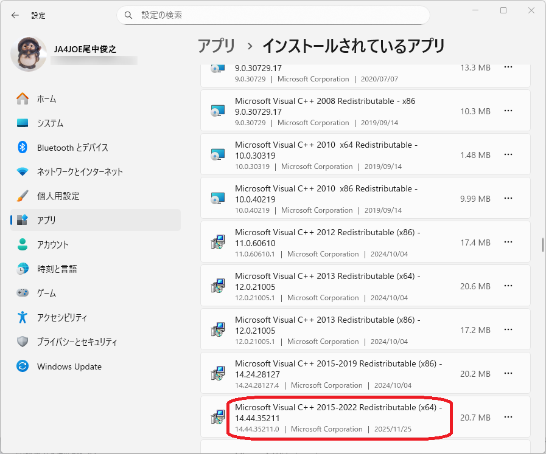
Task: Click the accessibility figure icon
Action: (x=23, y=317)
